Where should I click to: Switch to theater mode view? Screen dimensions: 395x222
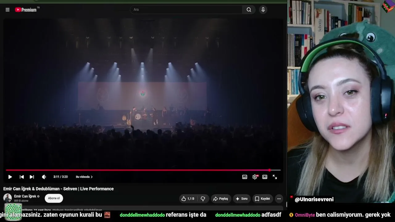click(x=265, y=177)
